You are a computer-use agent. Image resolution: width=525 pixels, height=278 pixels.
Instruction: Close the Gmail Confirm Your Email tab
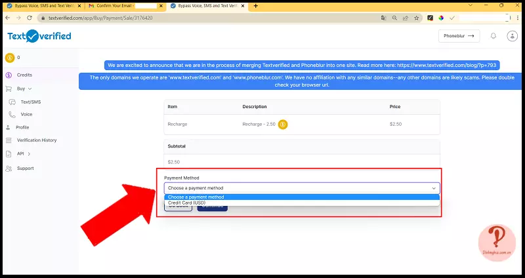click(161, 6)
